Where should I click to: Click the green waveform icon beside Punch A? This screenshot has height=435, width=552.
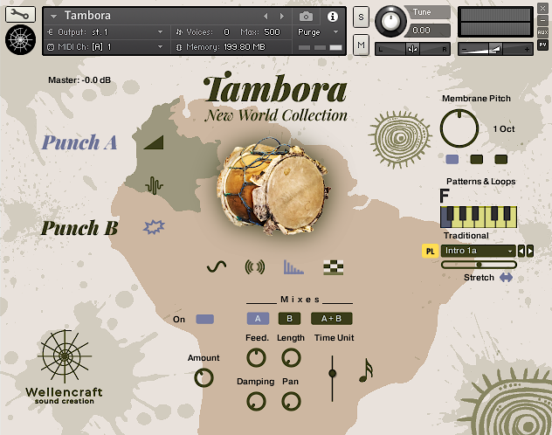point(155,185)
